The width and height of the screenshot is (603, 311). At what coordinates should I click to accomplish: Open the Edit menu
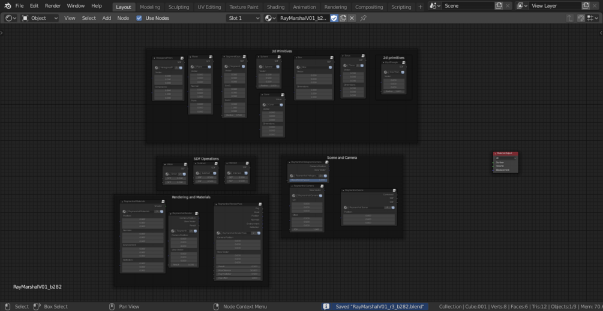(34, 6)
